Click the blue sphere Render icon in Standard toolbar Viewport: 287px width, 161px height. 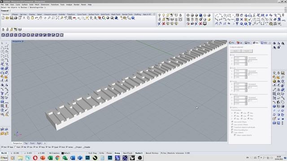(116, 18)
